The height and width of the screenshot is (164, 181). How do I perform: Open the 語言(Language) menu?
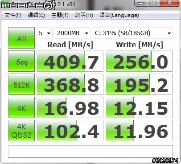click(x=119, y=15)
